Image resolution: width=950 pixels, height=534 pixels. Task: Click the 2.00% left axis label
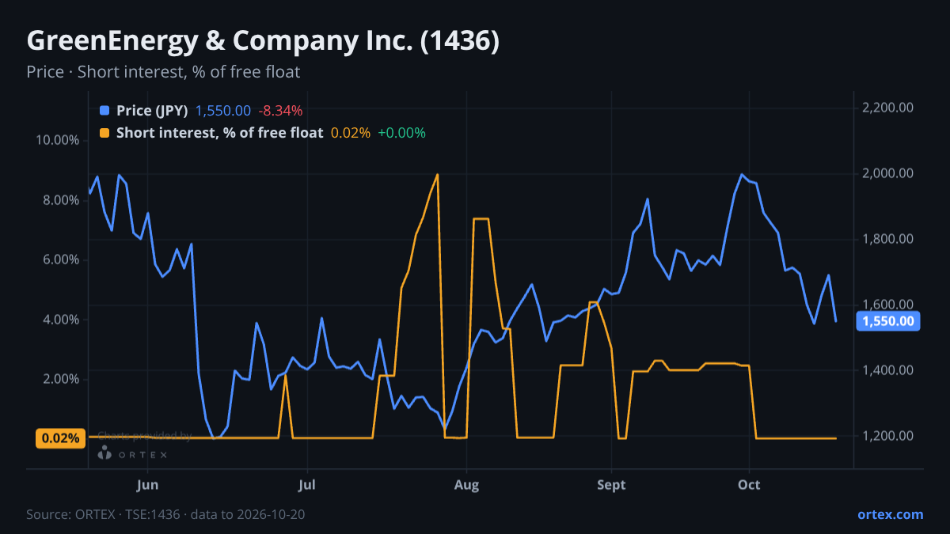coord(61,379)
